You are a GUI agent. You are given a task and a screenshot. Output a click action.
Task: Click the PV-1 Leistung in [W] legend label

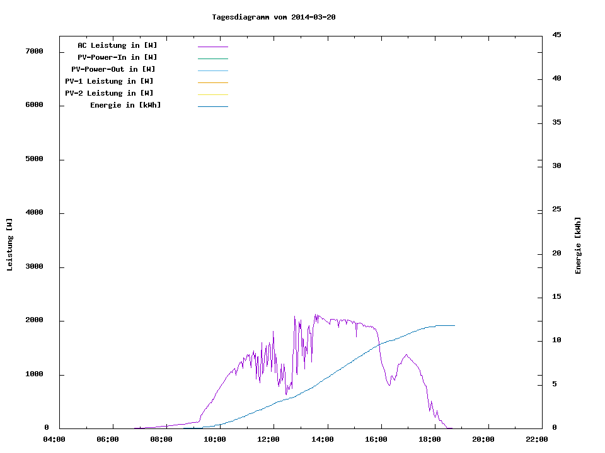(109, 81)
